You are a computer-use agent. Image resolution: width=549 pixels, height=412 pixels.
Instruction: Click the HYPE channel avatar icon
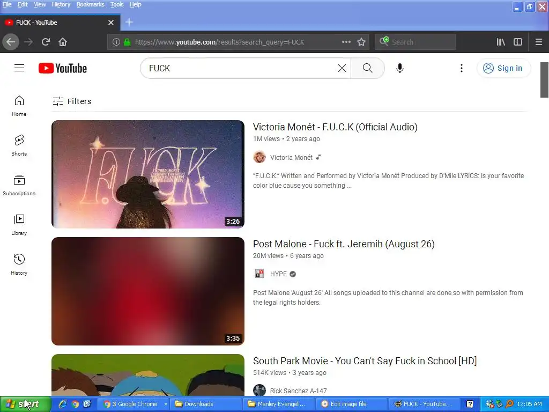coord(259,274)
